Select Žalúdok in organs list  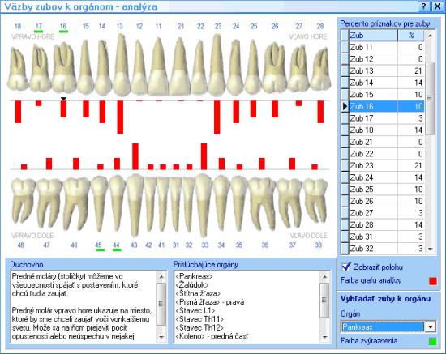coord(192,284)
